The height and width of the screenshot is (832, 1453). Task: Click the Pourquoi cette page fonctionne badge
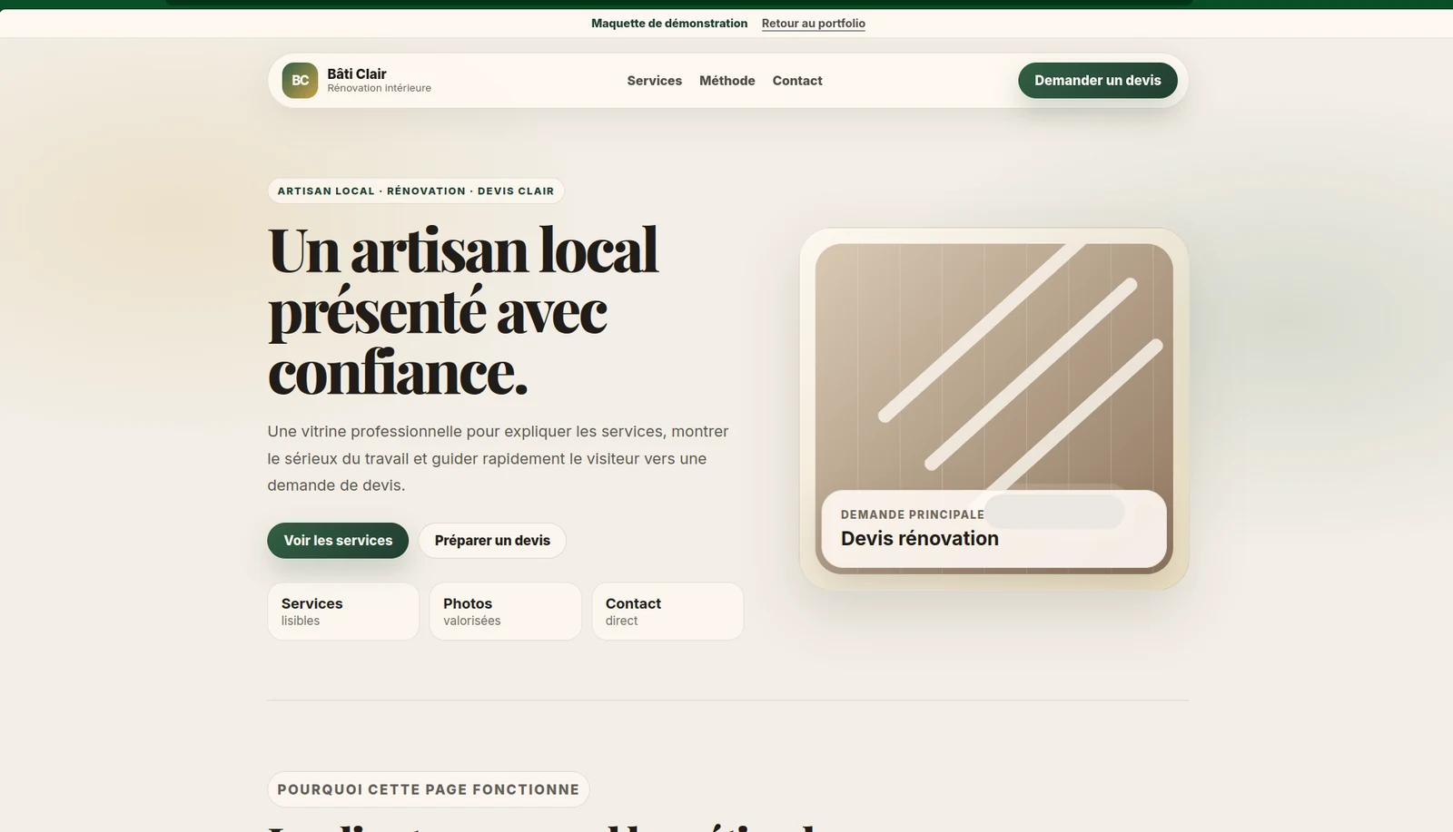point(428,789)
